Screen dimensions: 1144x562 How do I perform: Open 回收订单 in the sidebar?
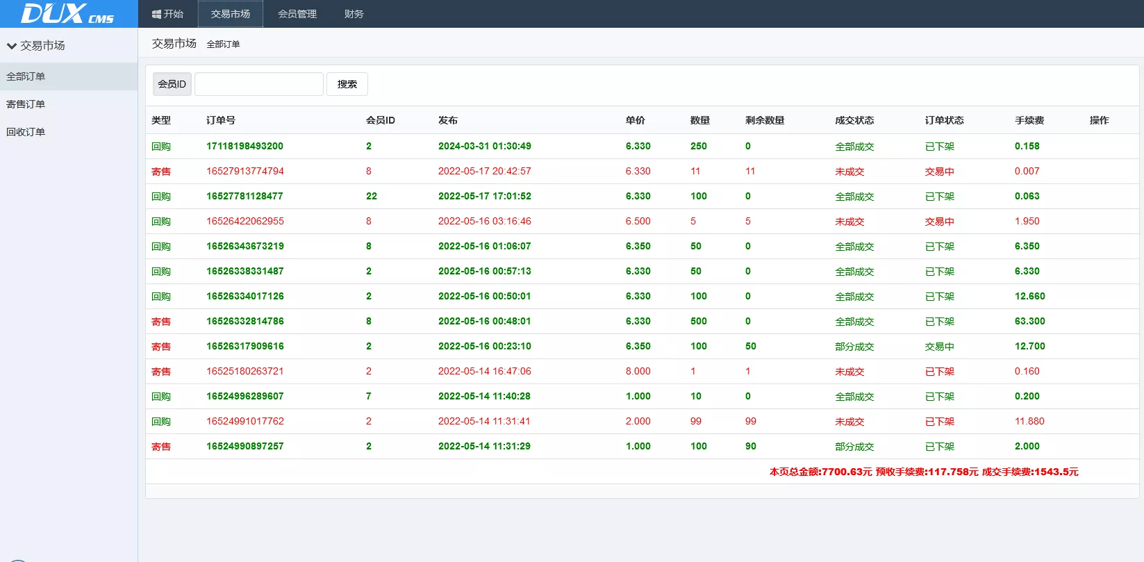pos(26,132)
